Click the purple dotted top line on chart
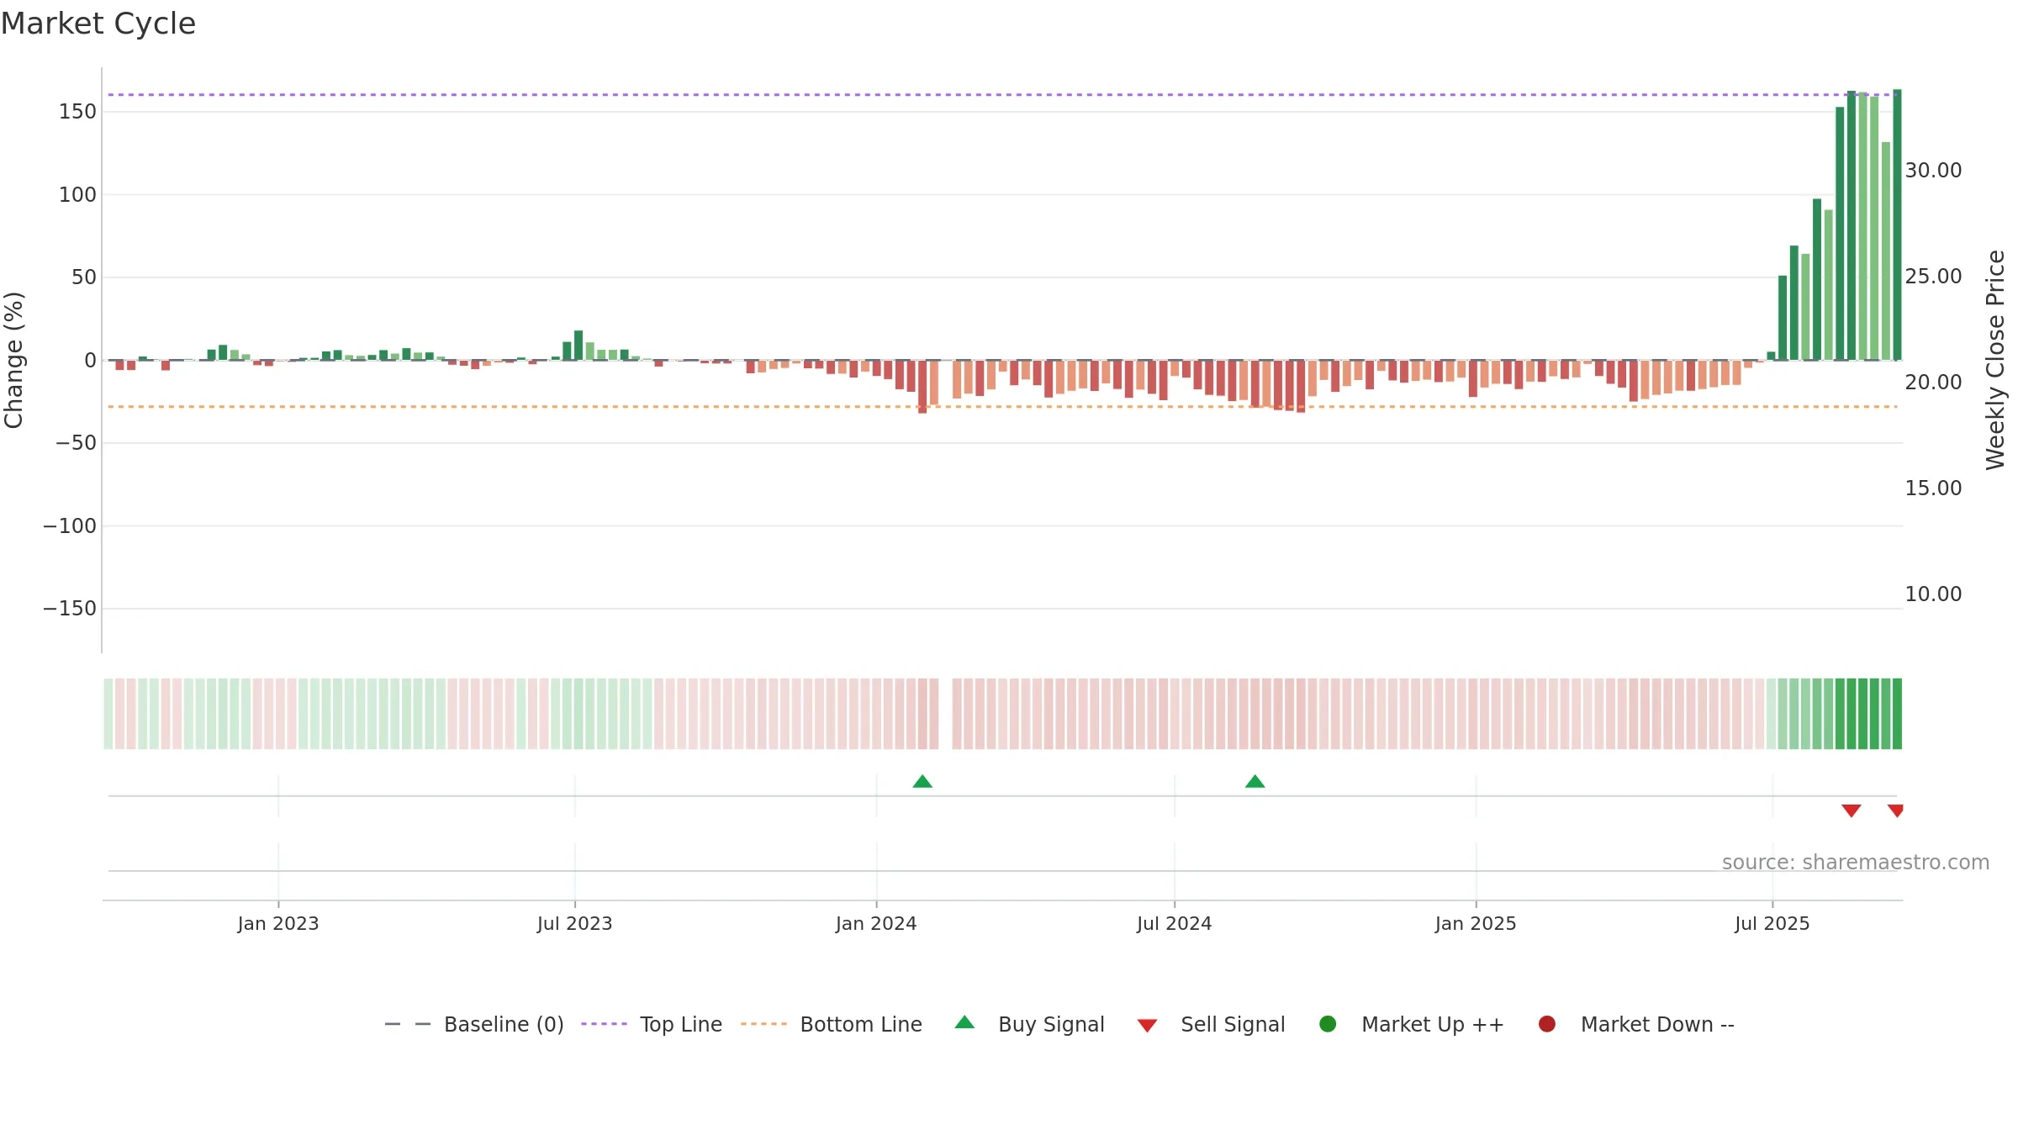Screen dimensions: 2018x1135 tap(1002, 94)
